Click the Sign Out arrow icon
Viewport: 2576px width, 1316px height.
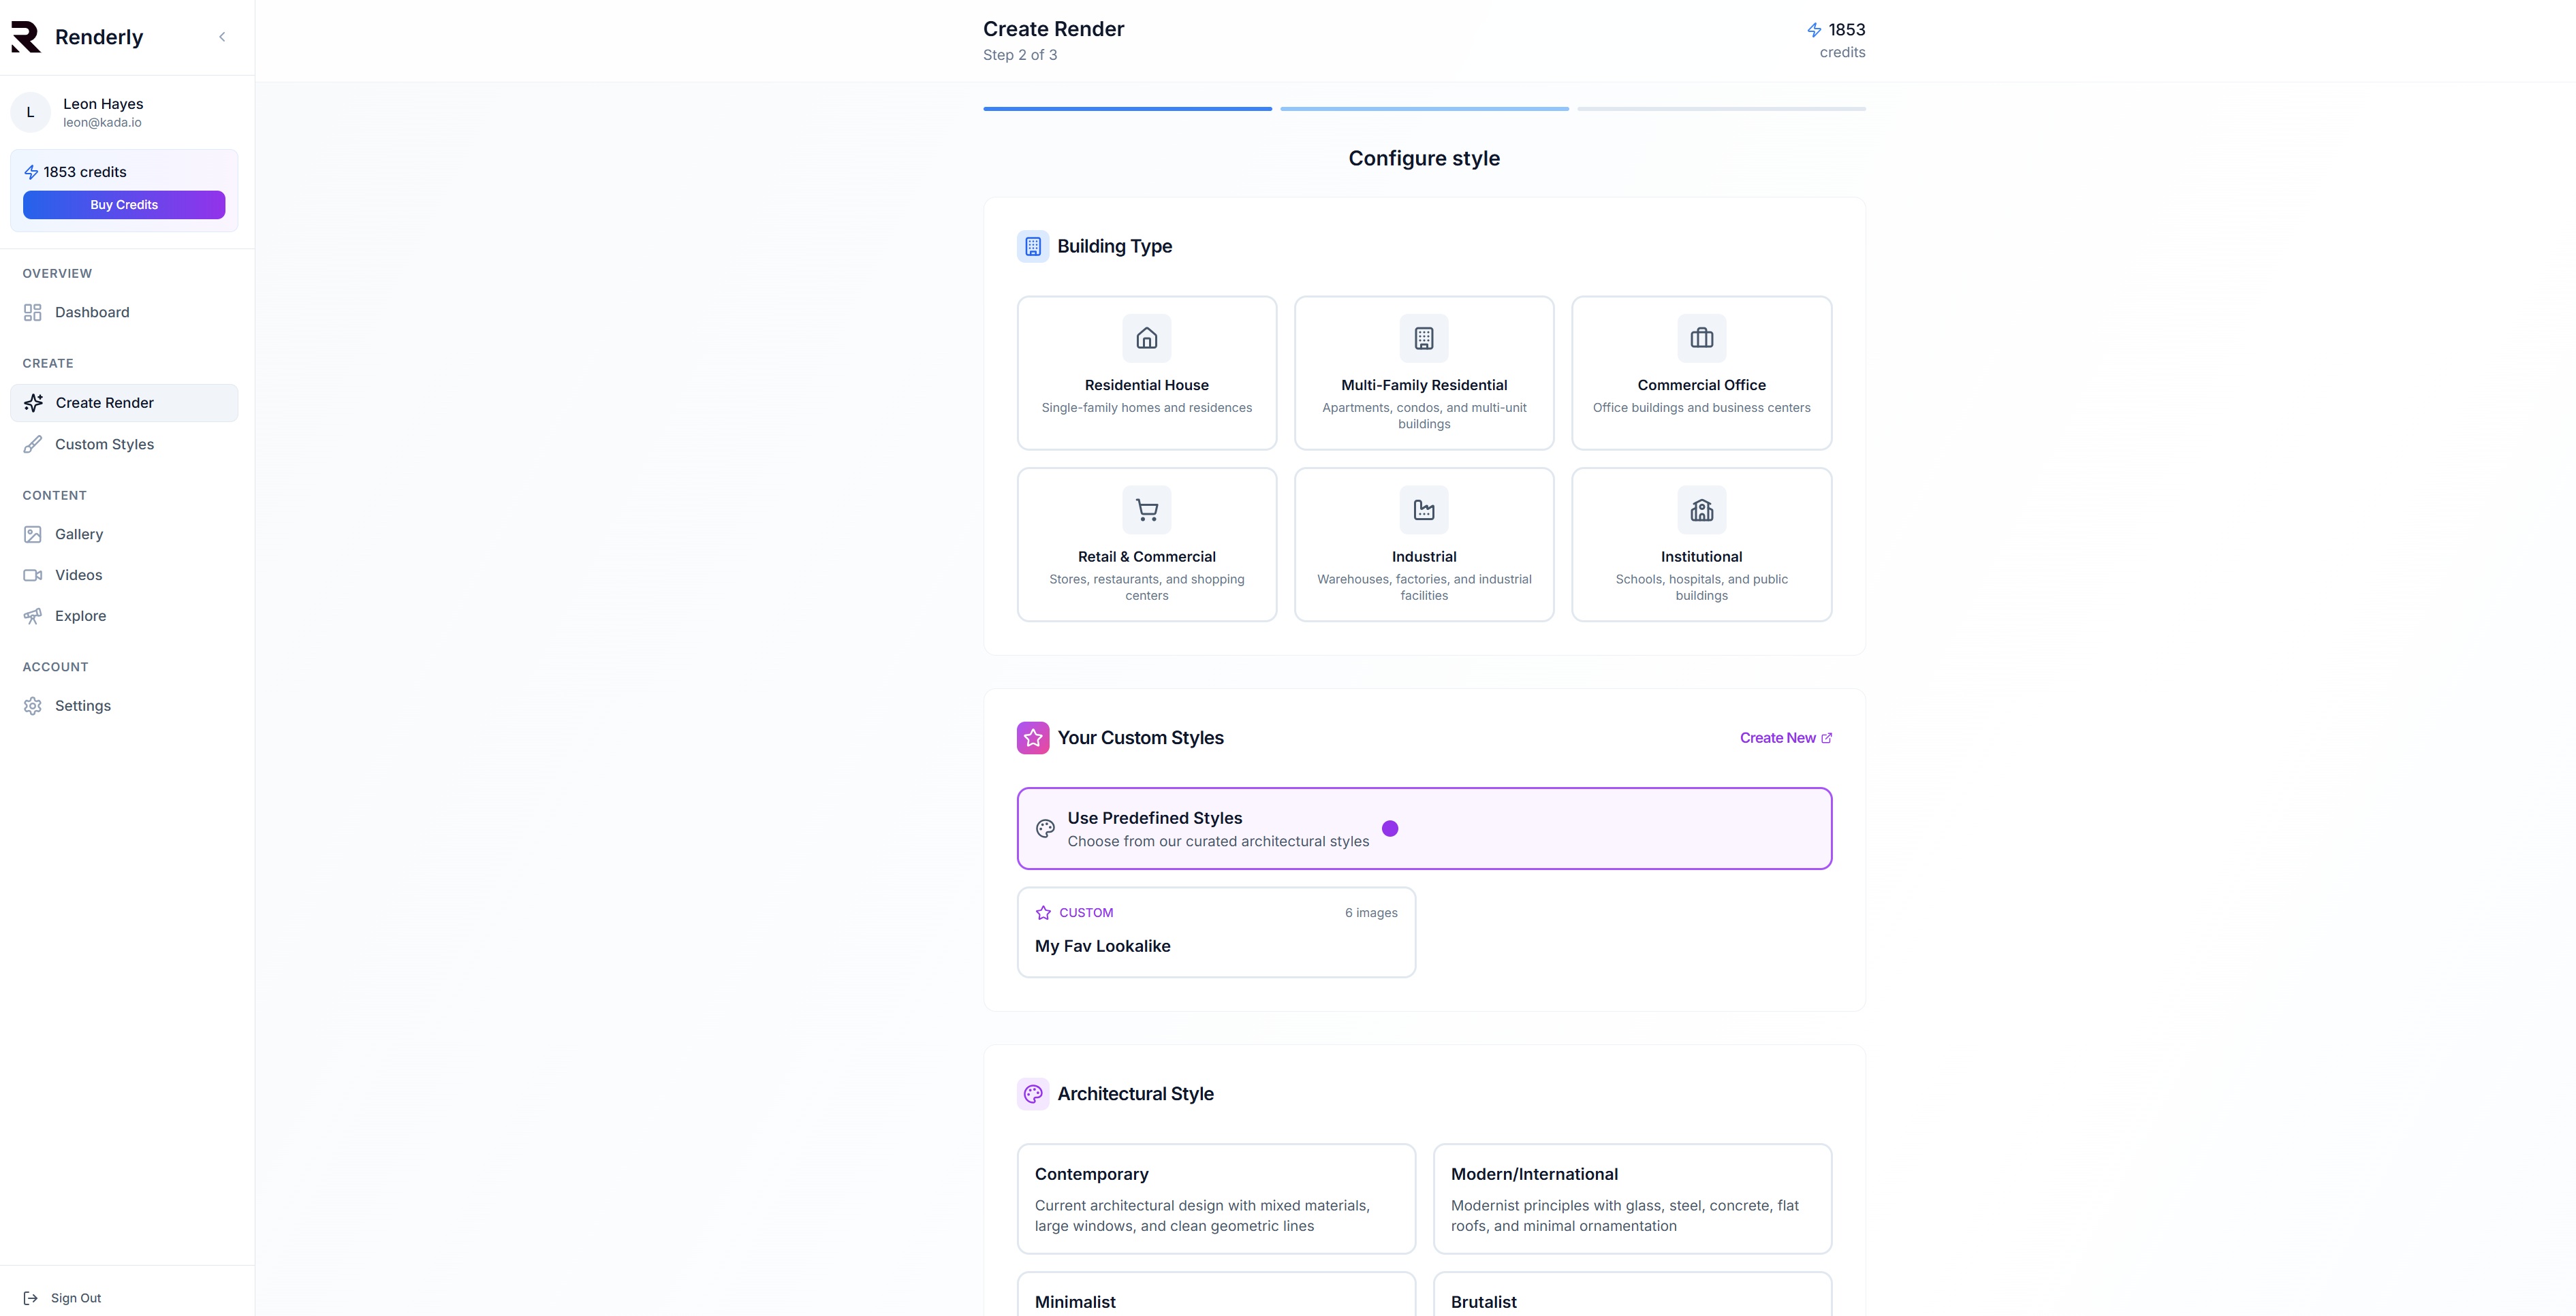point(31,1298)
